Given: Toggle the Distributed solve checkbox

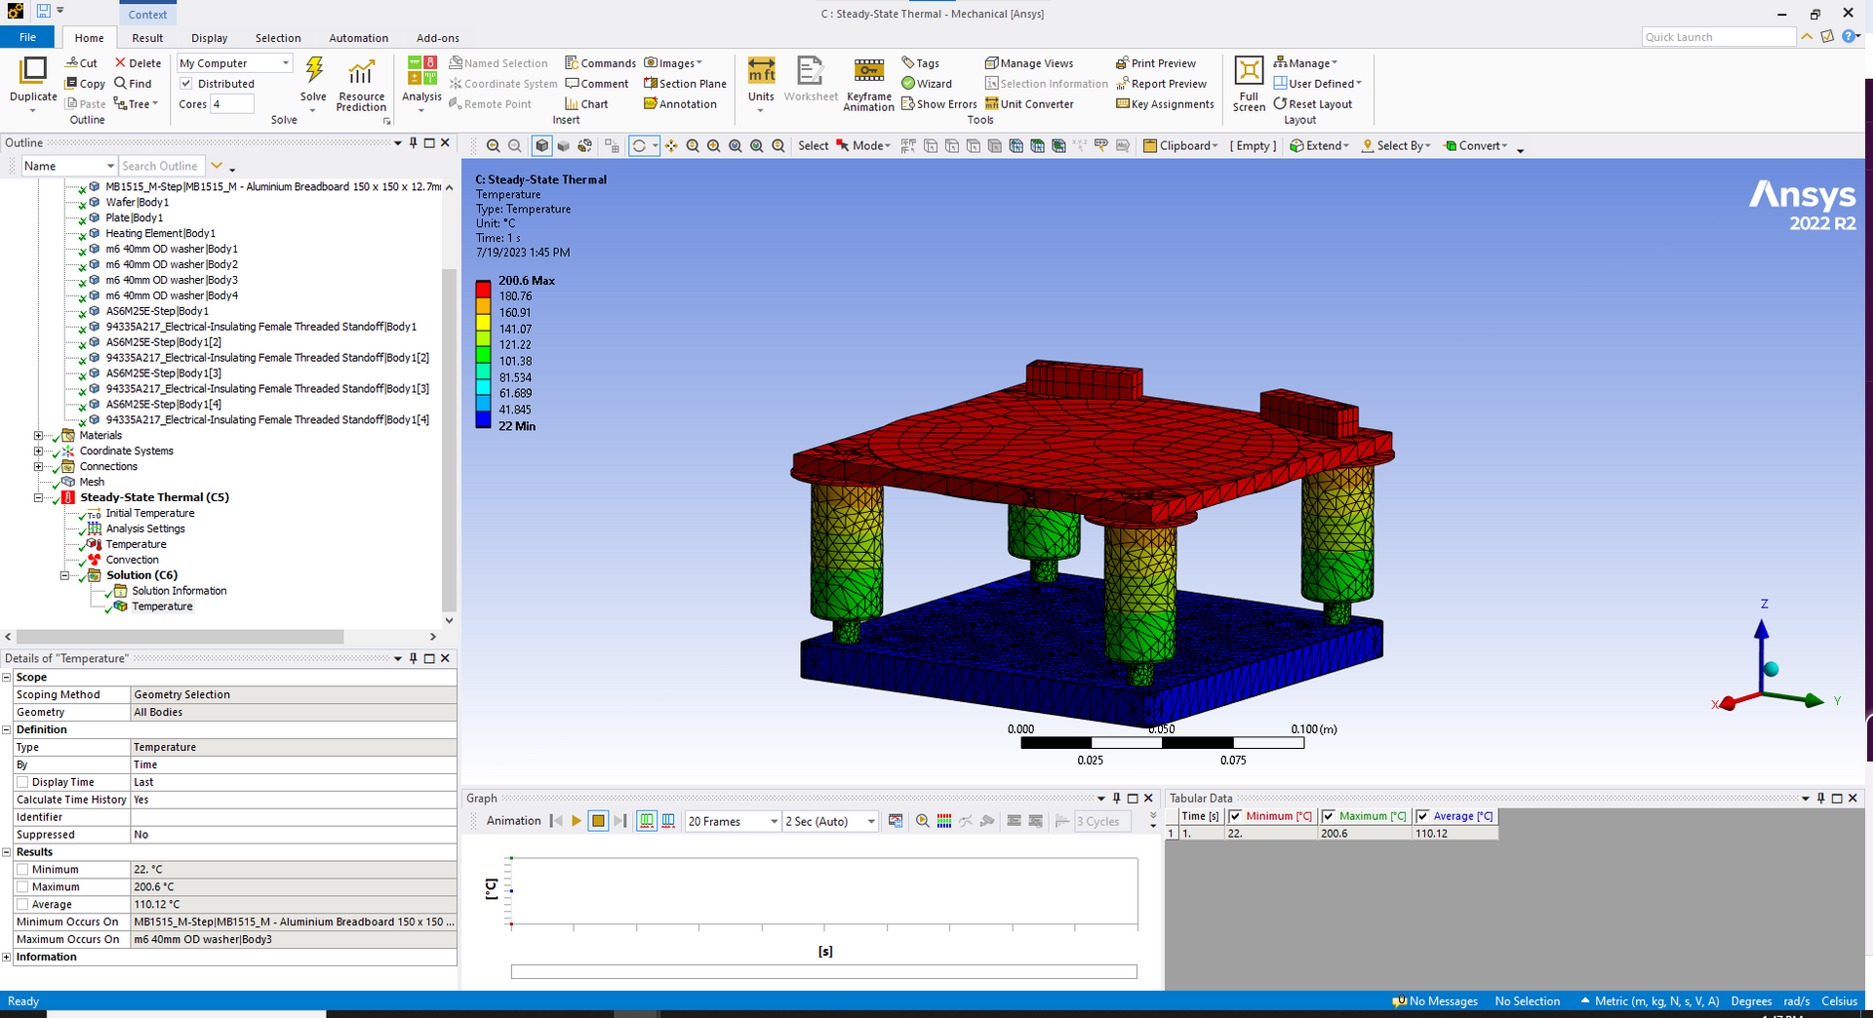Looking at the screenshot, I should 186,84.
